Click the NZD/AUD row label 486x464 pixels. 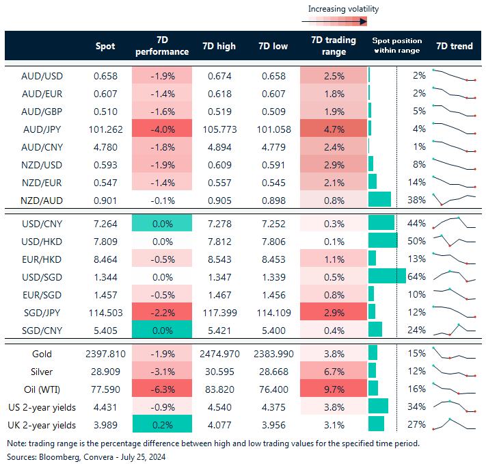pyautogui.click(x=42, y=201)
